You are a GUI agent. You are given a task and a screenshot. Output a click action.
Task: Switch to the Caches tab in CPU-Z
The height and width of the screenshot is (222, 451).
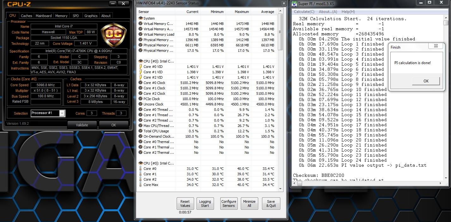(27, 15)
